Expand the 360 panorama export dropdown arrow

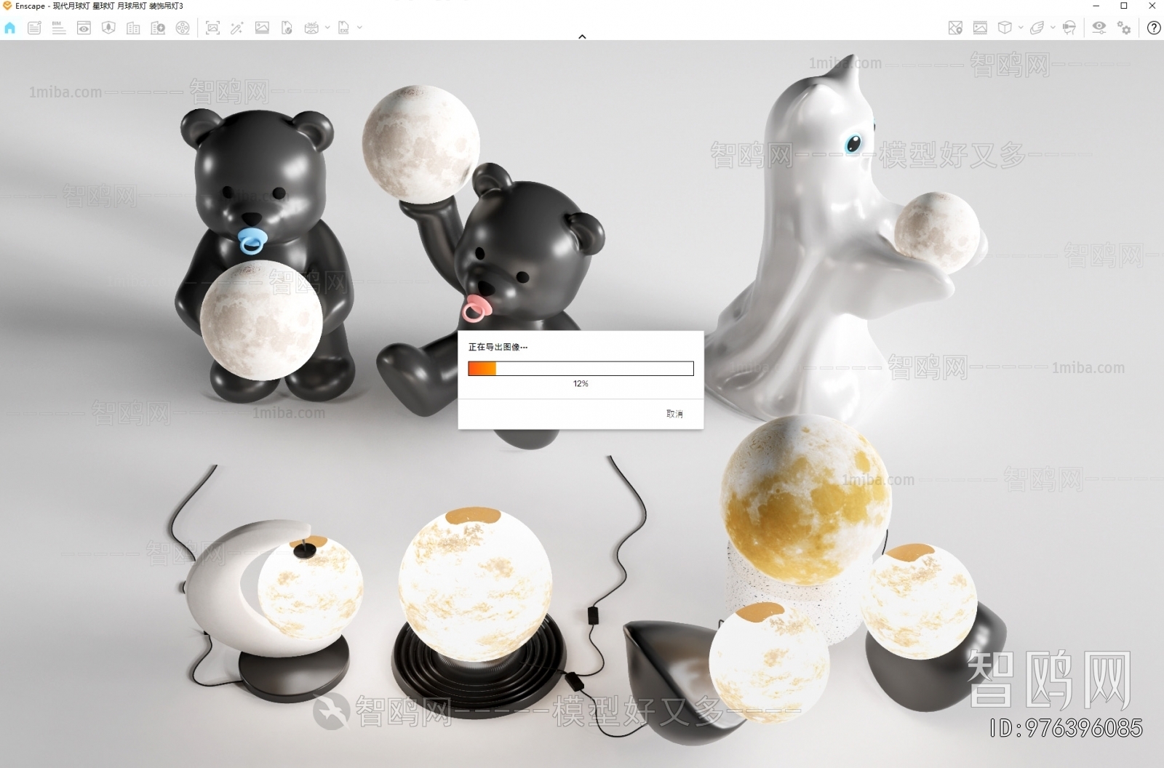click(x=327, y=28)
